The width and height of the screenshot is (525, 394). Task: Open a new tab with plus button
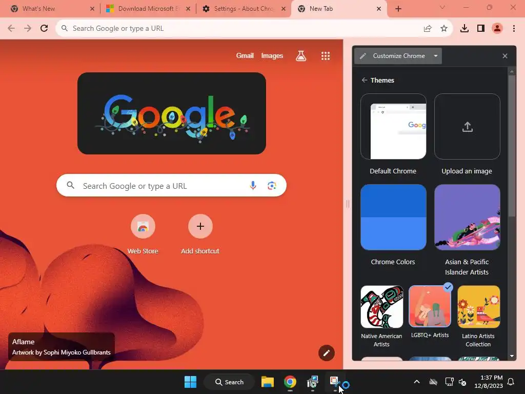tap(398, 9)
